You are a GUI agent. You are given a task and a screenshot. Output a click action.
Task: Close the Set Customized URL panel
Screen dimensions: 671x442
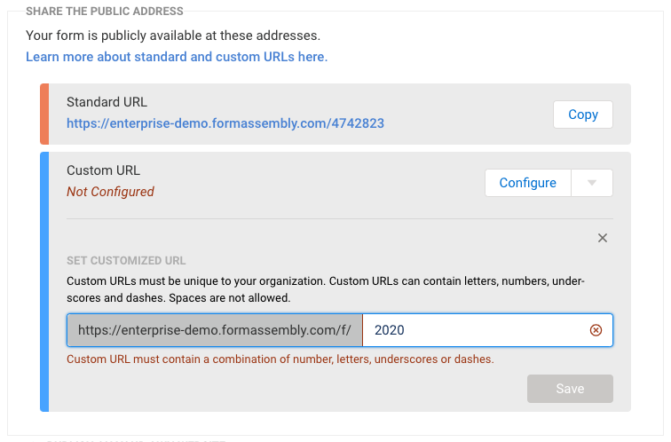(603, 238)
